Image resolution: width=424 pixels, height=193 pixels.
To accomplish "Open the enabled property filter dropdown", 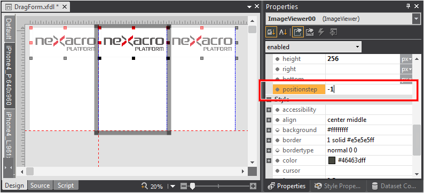I will click(357, 47).
